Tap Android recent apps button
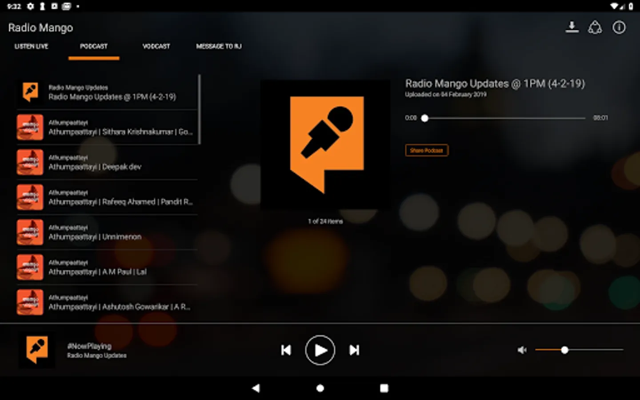This screenshot has height=400, width=640. coord(384,388)
